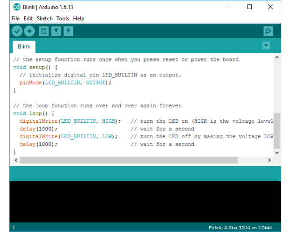
Task: Click the Open sketch up-arrow icon
Action: [x=56, y=31]
